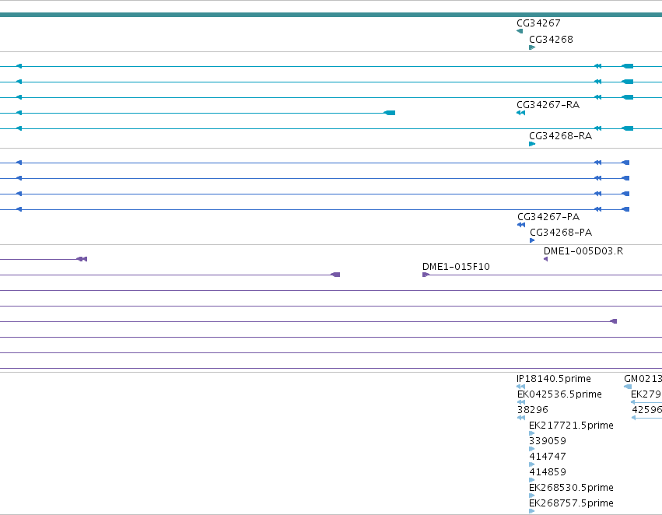Select the CG34267-PA protein label
Screen dimensions: 662x515
coord(548,217)
